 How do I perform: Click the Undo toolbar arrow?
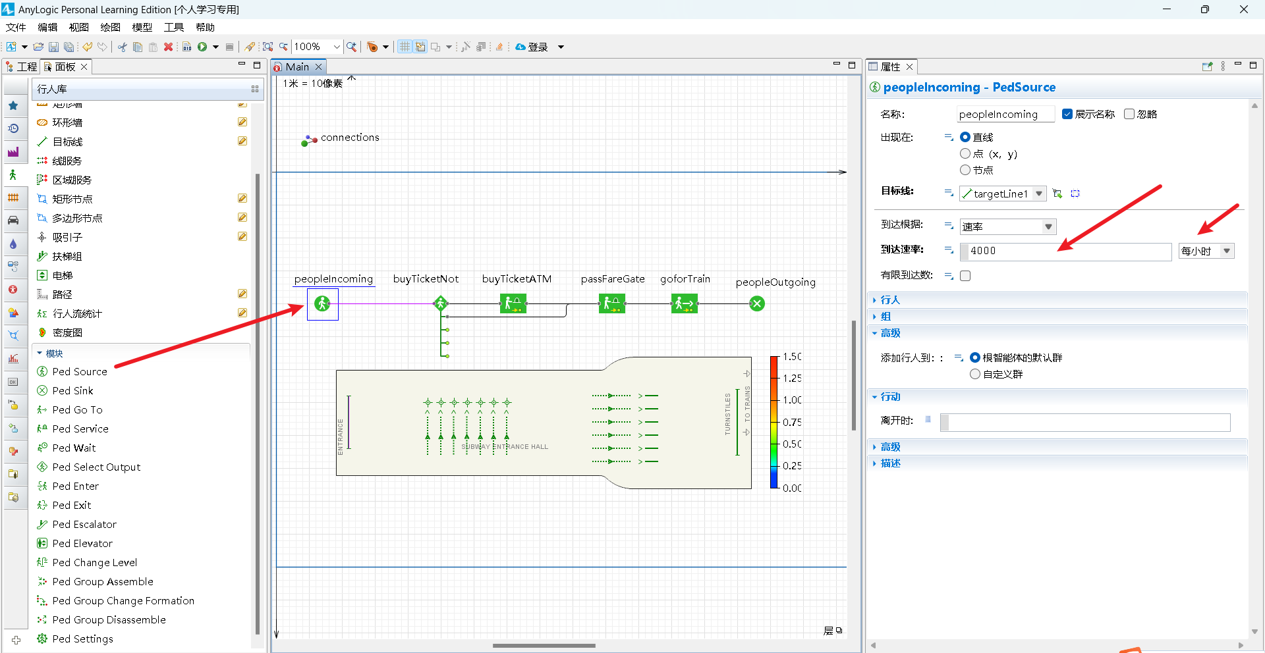(87, 47)
